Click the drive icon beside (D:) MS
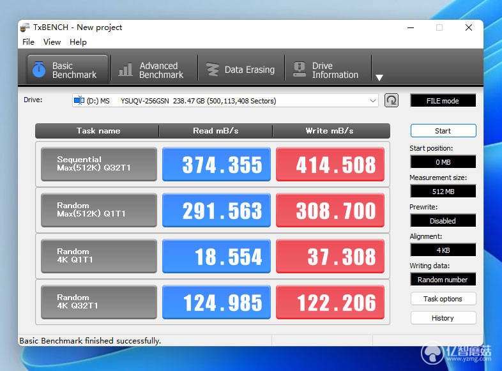Viewport: 502px width, 371px height. tap(79, 100)
